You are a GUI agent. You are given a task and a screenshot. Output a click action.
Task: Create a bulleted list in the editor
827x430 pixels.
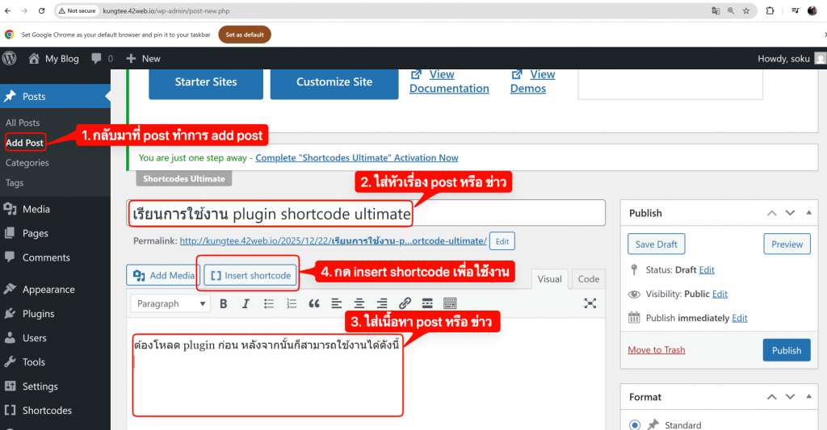tap(269, 303)
